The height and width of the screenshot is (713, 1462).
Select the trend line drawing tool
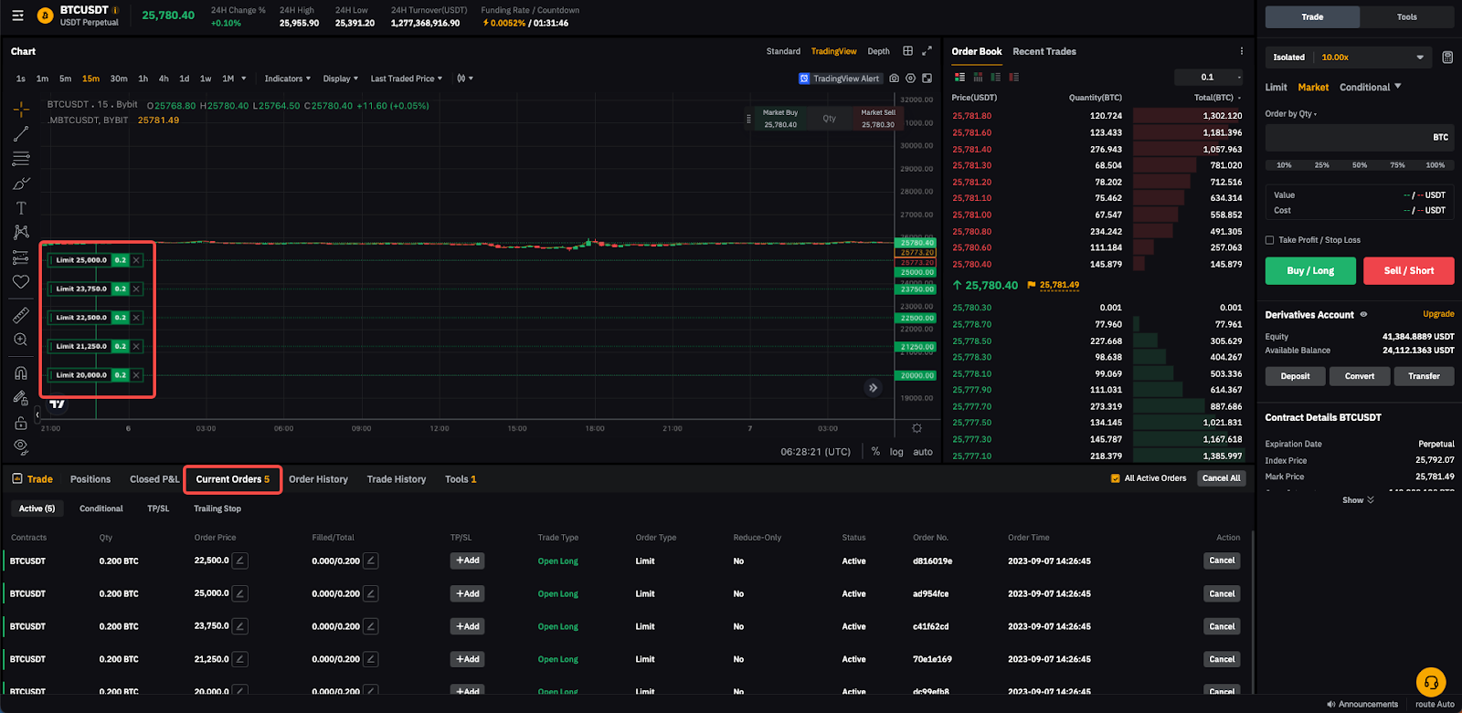(21, 134)
